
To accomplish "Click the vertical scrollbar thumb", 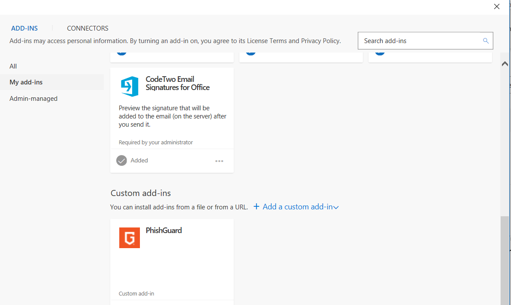I will (x=505, y=260).
